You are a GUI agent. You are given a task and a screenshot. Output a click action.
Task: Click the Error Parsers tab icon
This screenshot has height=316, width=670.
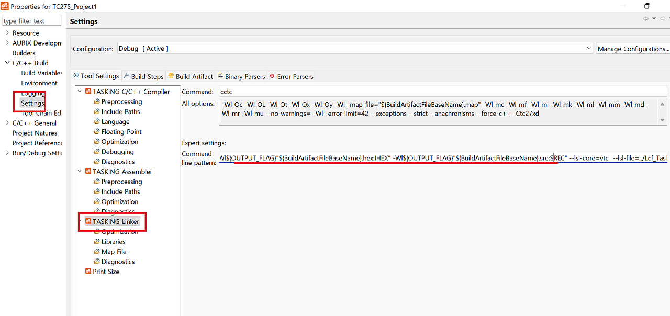(272, 76)
